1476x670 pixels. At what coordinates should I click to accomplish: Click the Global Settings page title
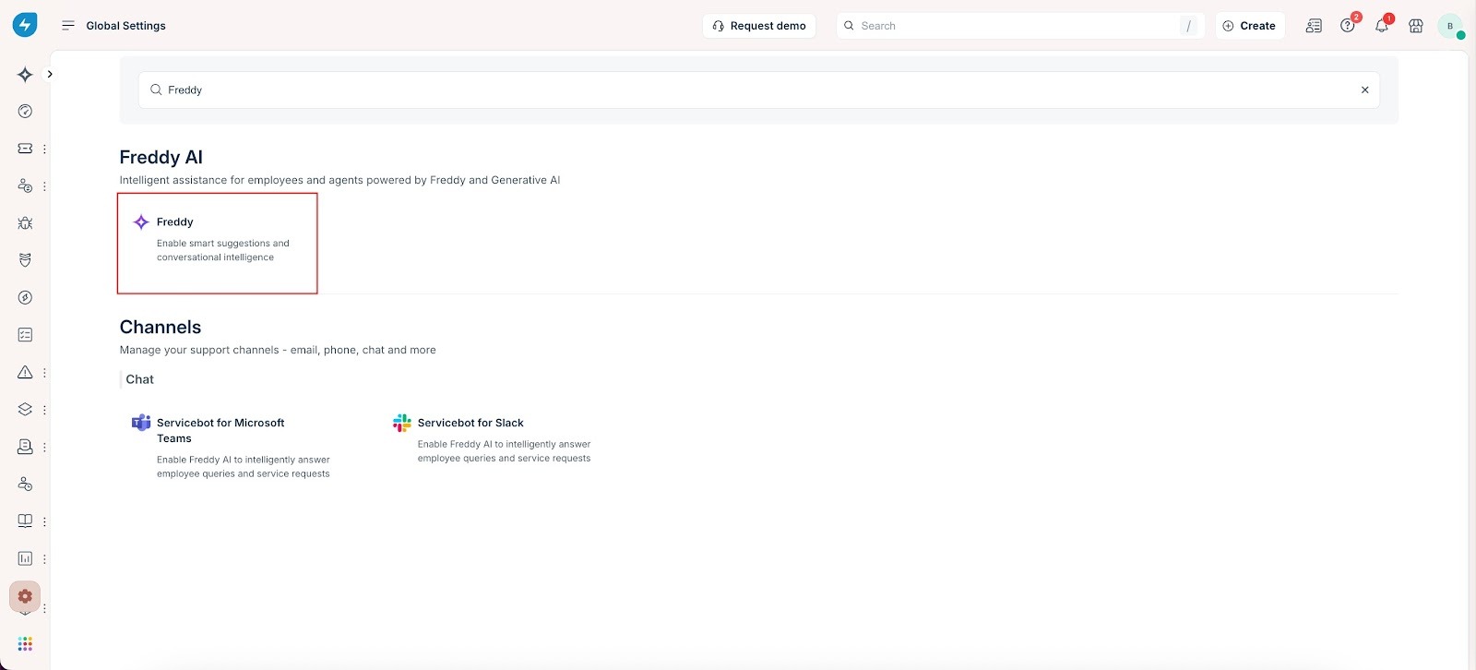126,26
